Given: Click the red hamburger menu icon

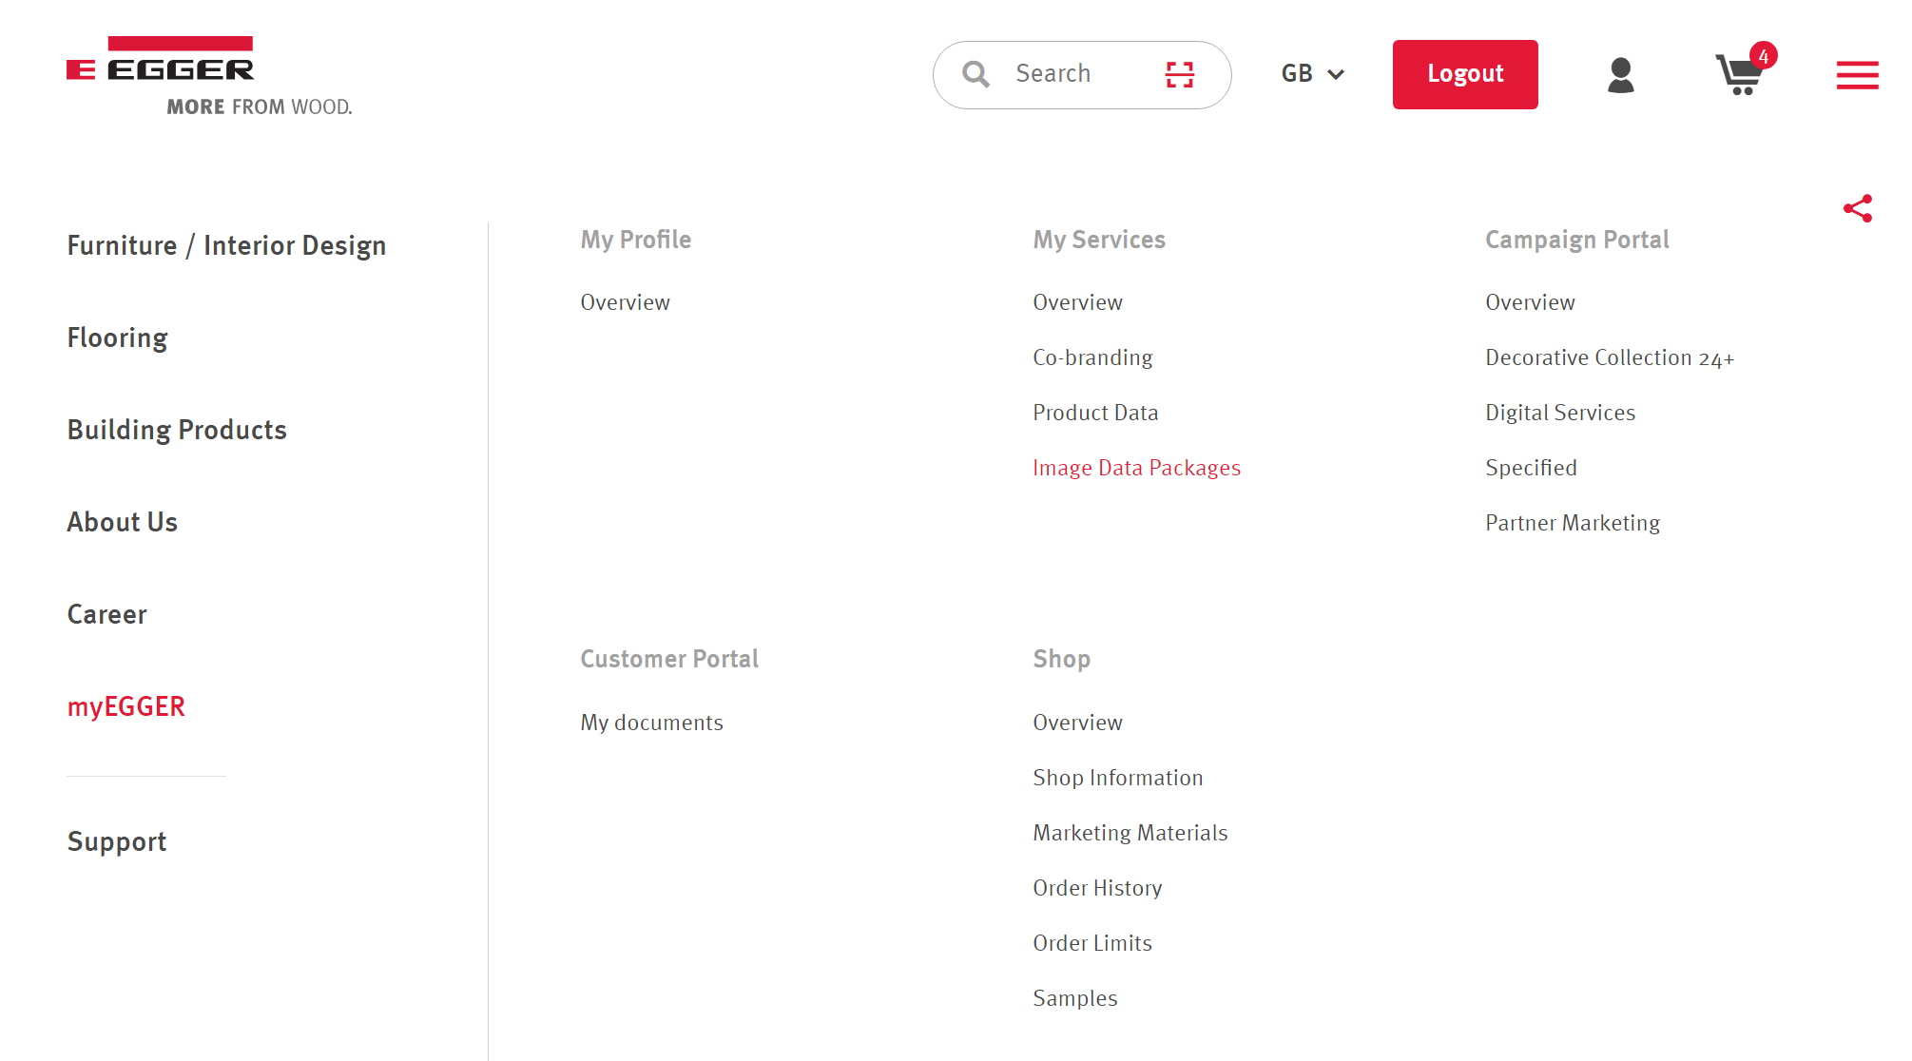Looking at the screenshot, I should pyautogui.click(x=1857, y=75).
